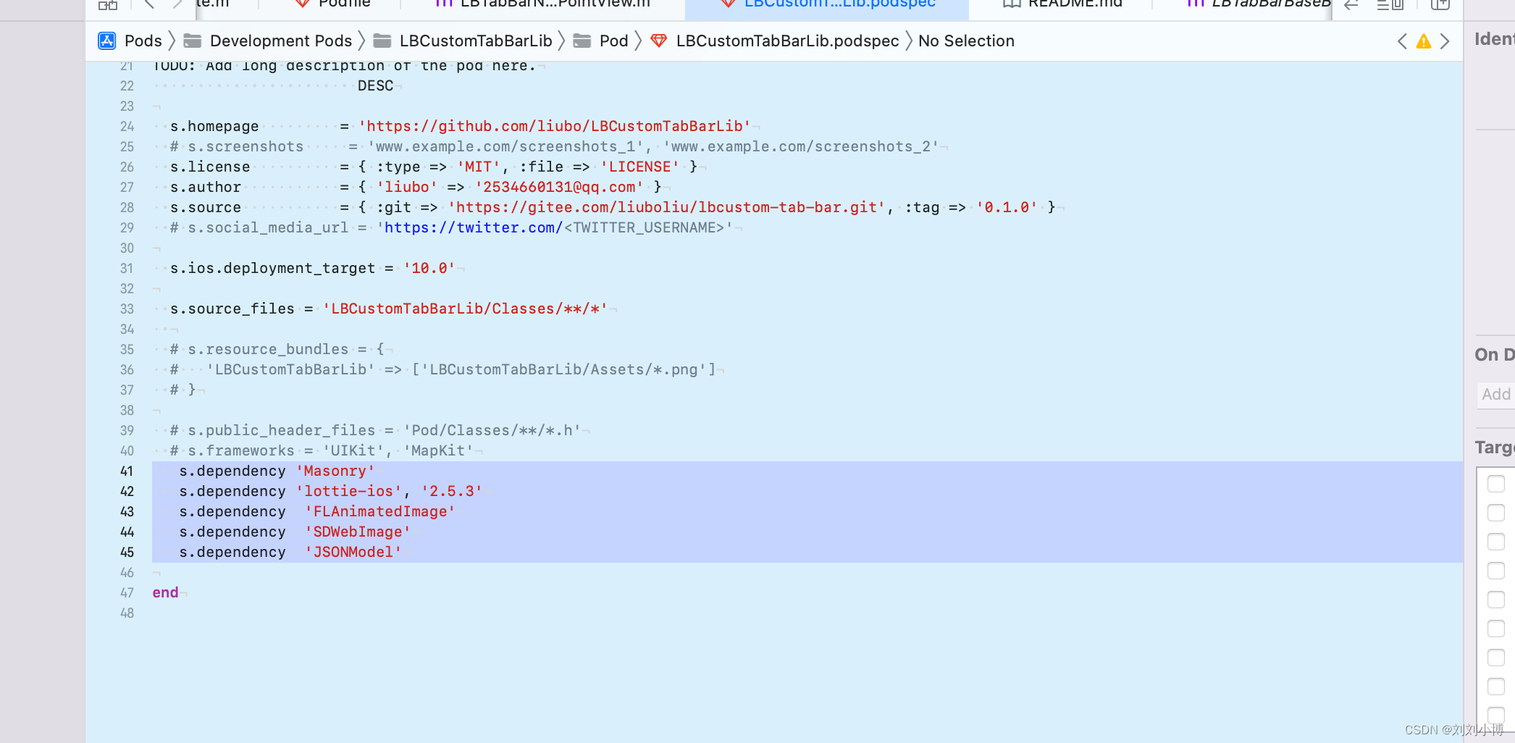Viewport: 1515px width, 743px height.
Task: Check second target membership checkbox
Action: coord(1496,513)
